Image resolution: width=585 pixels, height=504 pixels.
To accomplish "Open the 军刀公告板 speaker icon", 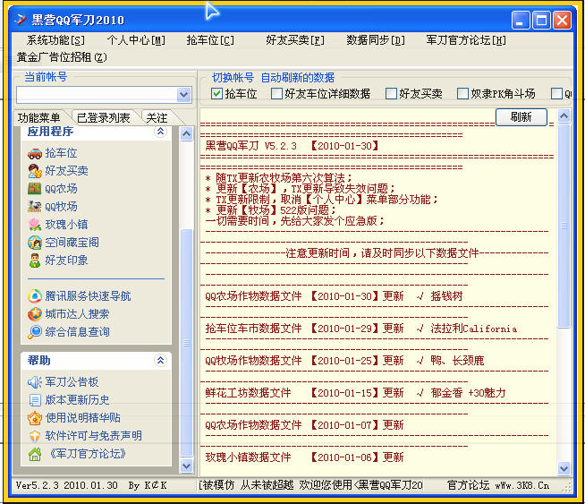I will (35, 382).
